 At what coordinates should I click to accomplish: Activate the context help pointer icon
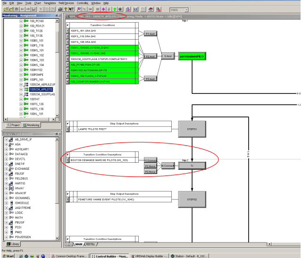71,9
